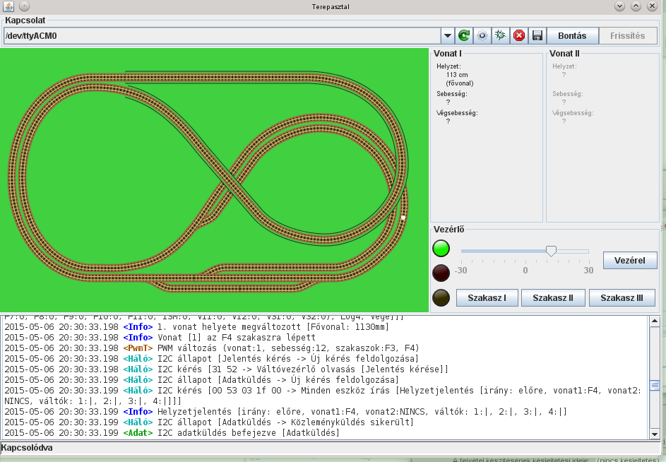Click the log scrollbar down arrow
This screenshot has height=462, width=666.
tap(655, 434)
